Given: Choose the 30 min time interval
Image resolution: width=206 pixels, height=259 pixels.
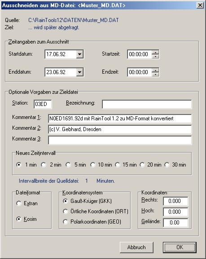Looking at the screenshot, I should (x=167, y=165).
